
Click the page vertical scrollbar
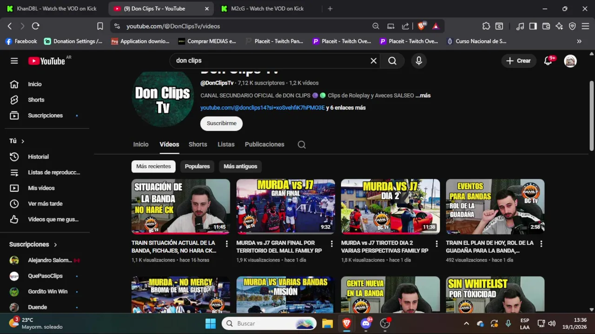pyautogui.click(x=591, y=116)
